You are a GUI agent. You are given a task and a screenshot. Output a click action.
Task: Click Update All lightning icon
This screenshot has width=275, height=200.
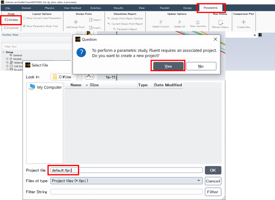179,22
